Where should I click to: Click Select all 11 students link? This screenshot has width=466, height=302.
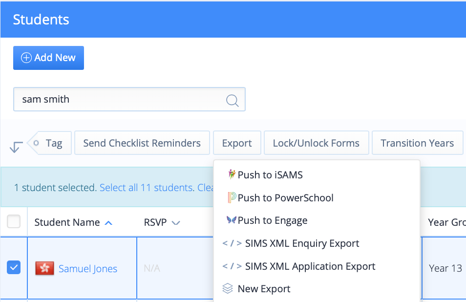point(147,188)
